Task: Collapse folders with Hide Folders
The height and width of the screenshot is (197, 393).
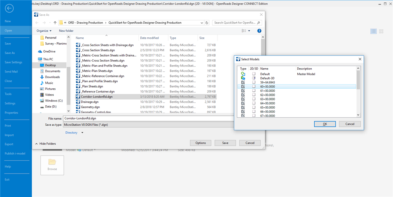Action: 45,143
